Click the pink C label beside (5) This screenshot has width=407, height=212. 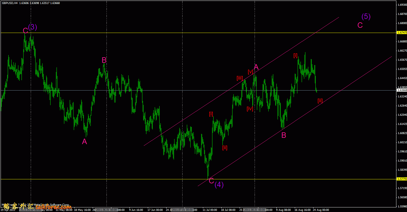[x=360, y=25]
